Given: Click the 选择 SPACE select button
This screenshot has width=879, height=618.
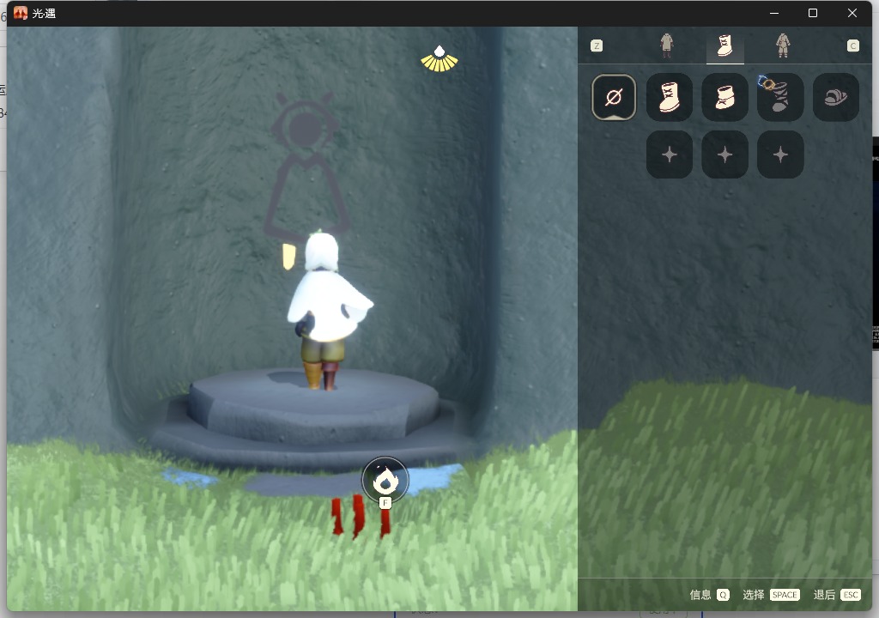Looking at the screenshot, I should pyautogui.click(x=770, y=595).
